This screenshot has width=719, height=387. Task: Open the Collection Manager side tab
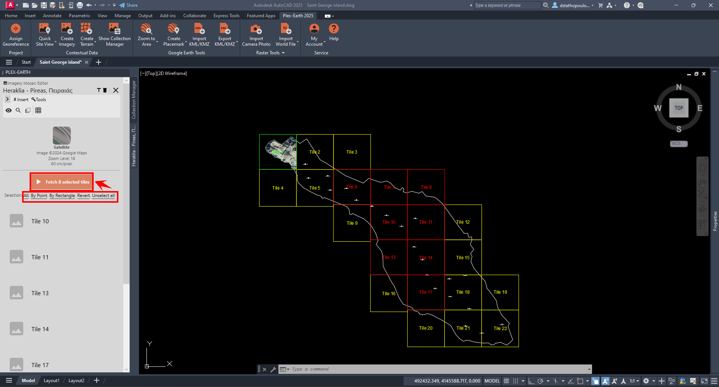coord(134,100)
